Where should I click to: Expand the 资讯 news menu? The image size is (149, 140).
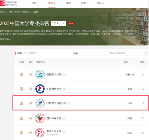tap(100, 3)
